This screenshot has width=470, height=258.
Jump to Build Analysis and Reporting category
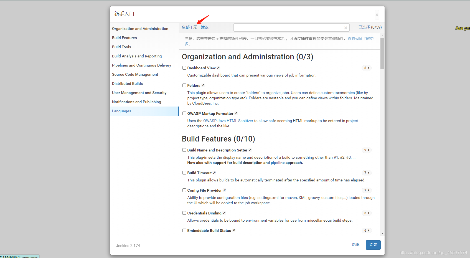[144, 56]
